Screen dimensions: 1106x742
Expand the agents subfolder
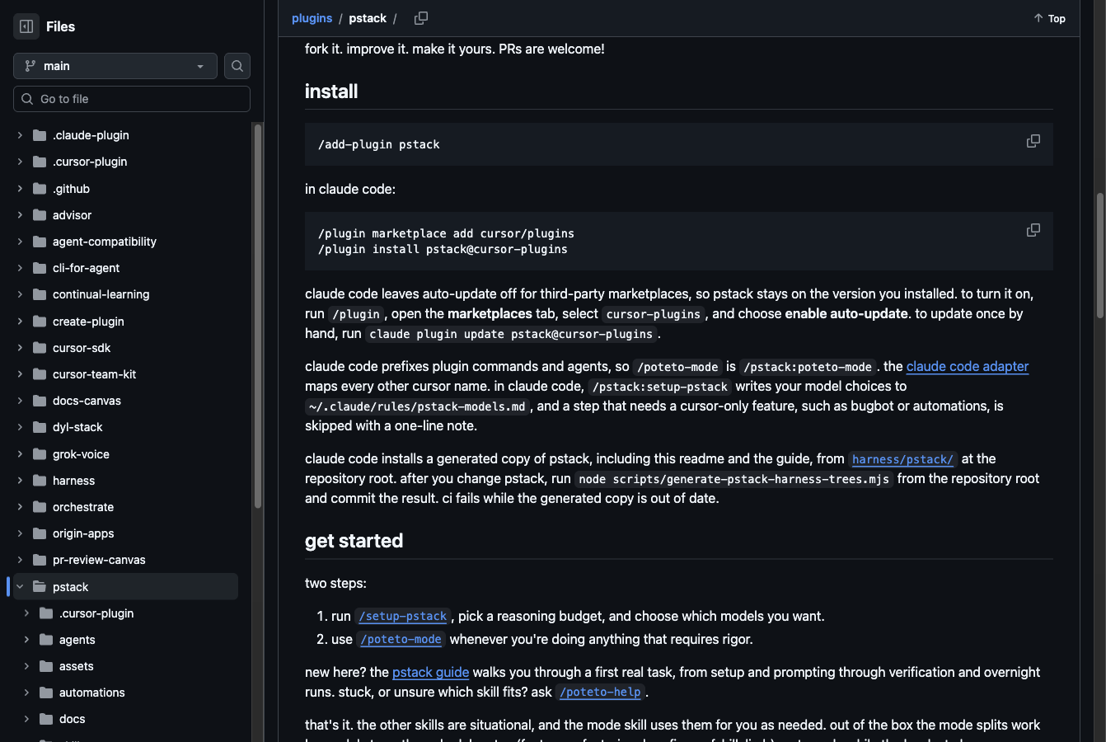(x=26, y=640)
